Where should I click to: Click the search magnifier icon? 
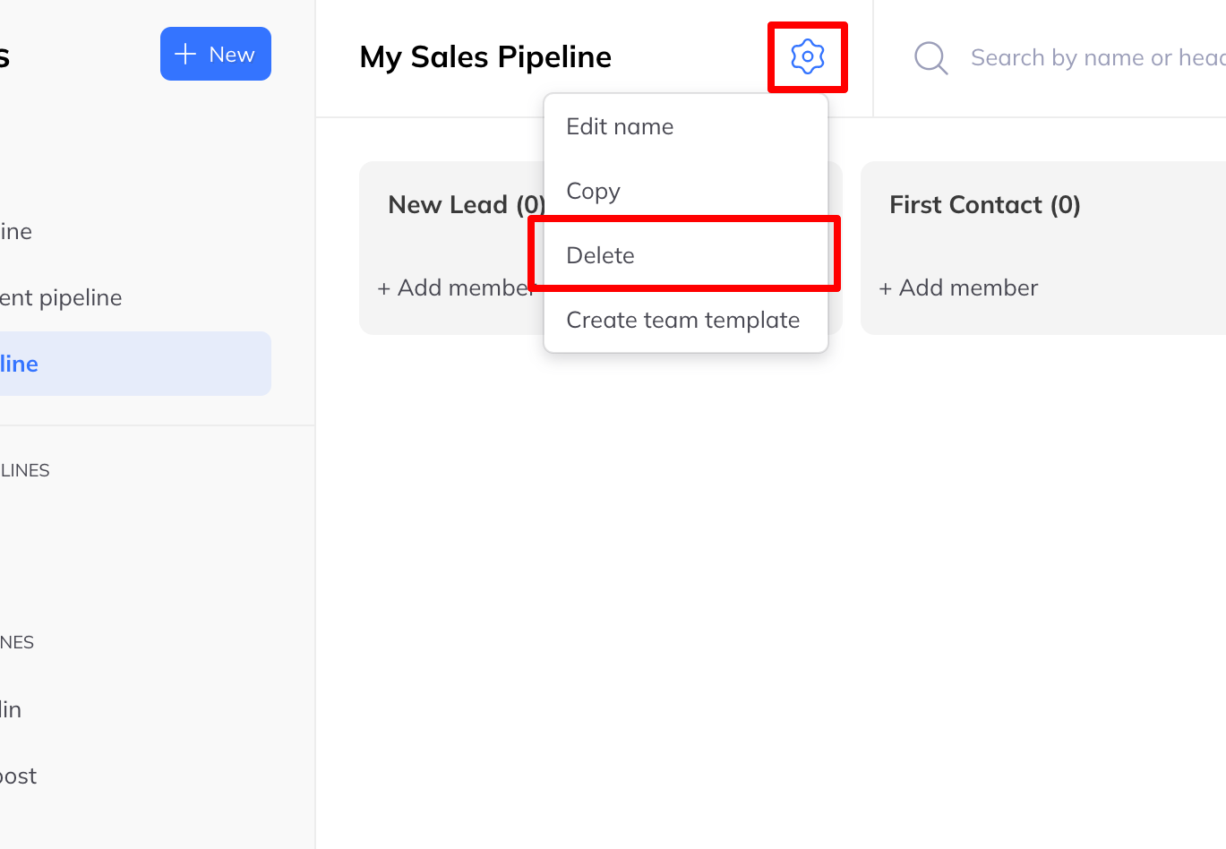(930, 58)
